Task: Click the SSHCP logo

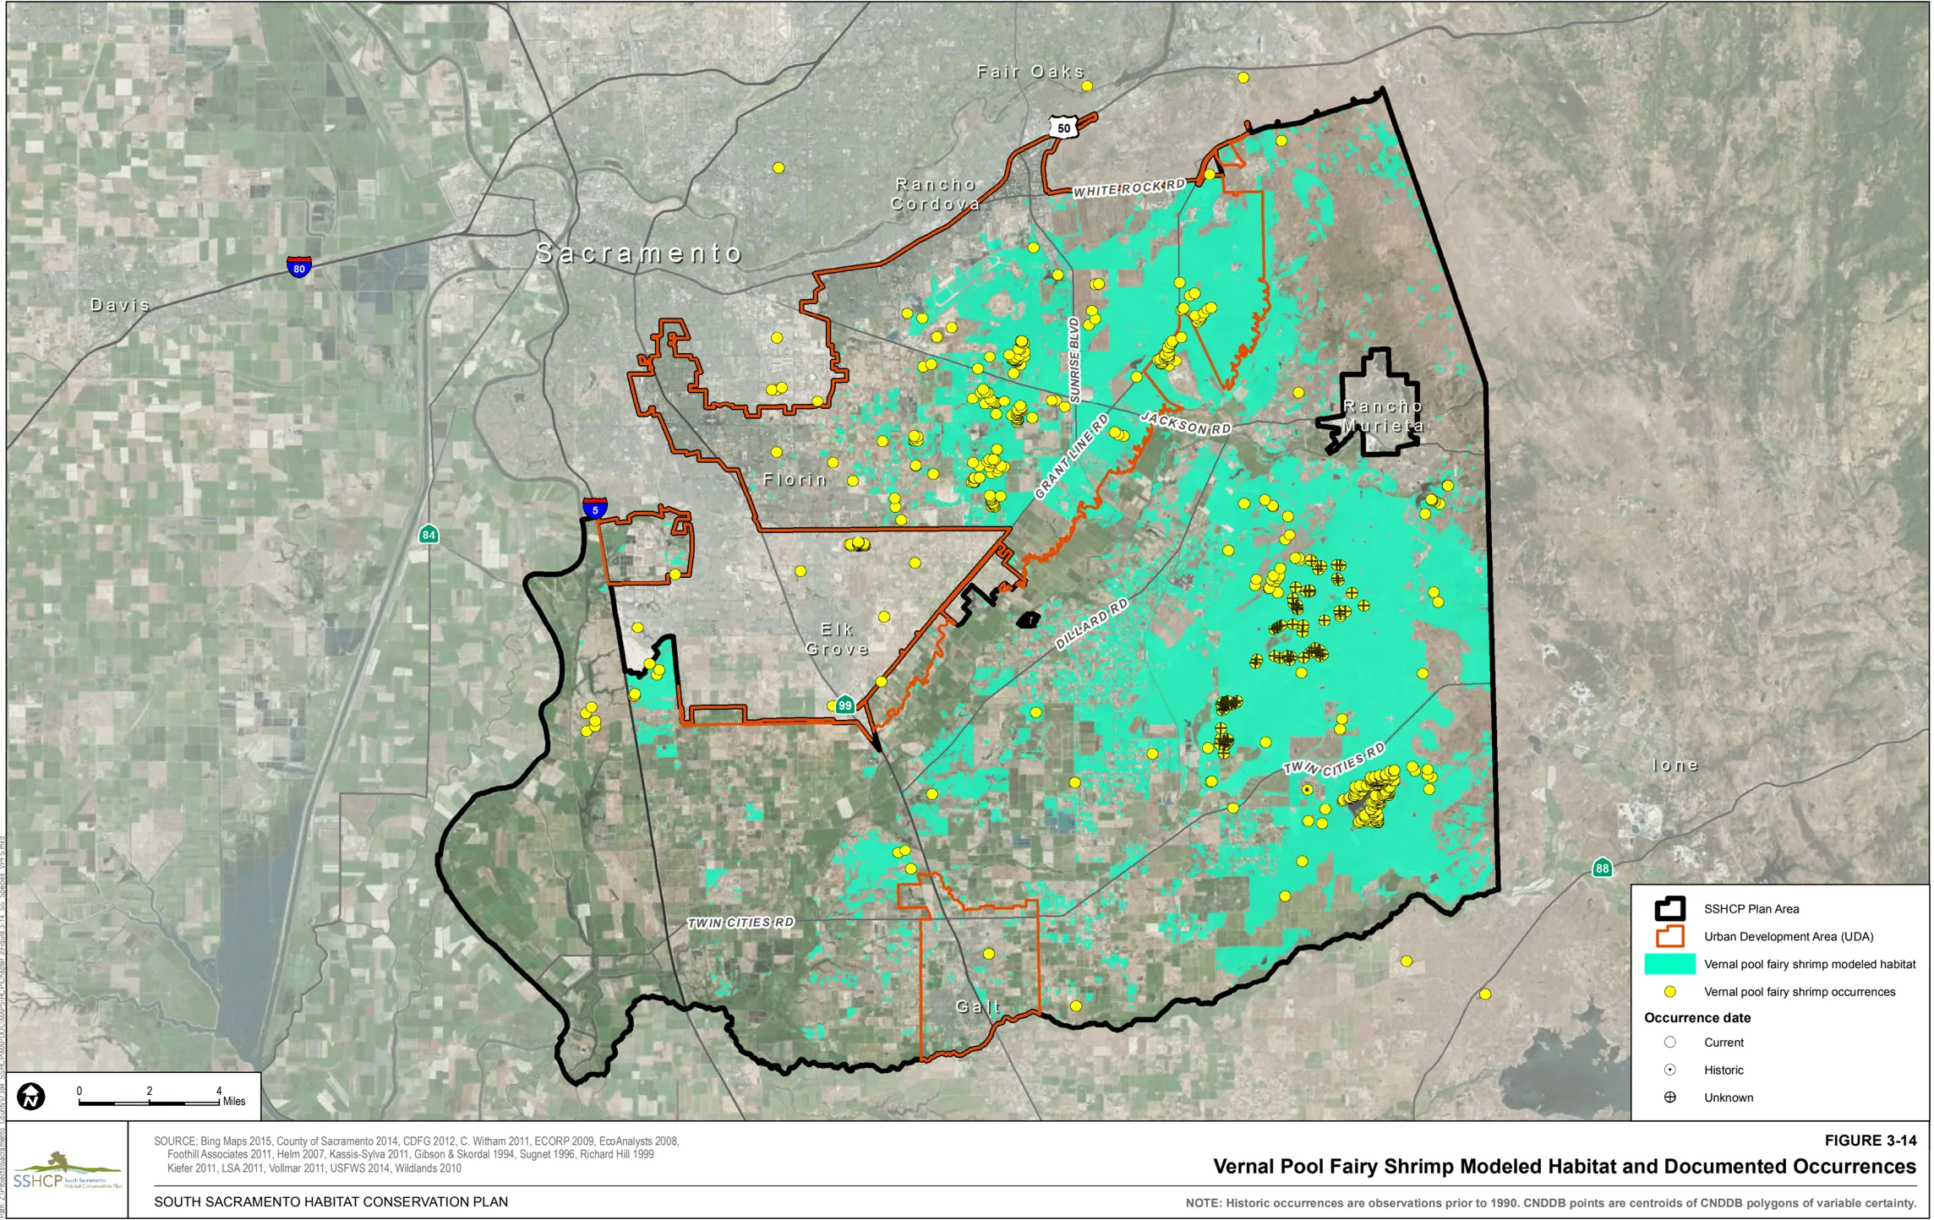Action: tap(66, 1171)
